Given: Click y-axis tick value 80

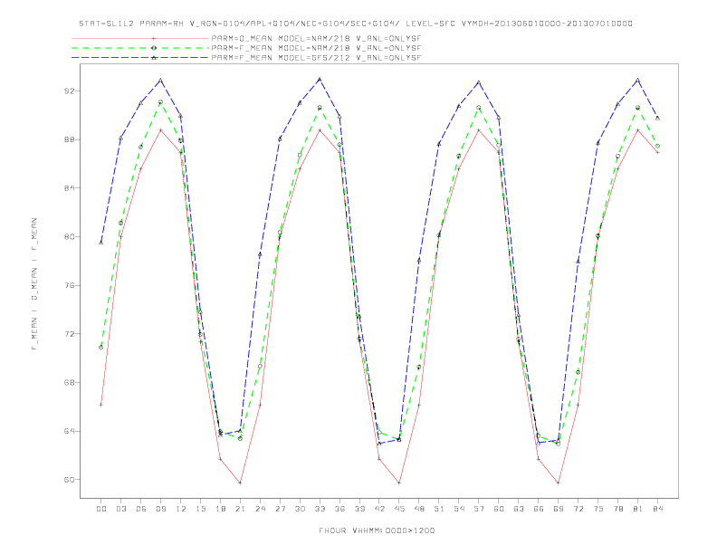Looking at the screenshot, I should 69,237.
